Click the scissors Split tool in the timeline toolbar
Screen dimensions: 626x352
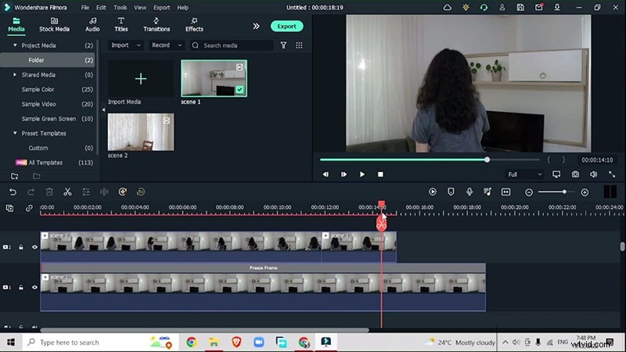67,192
